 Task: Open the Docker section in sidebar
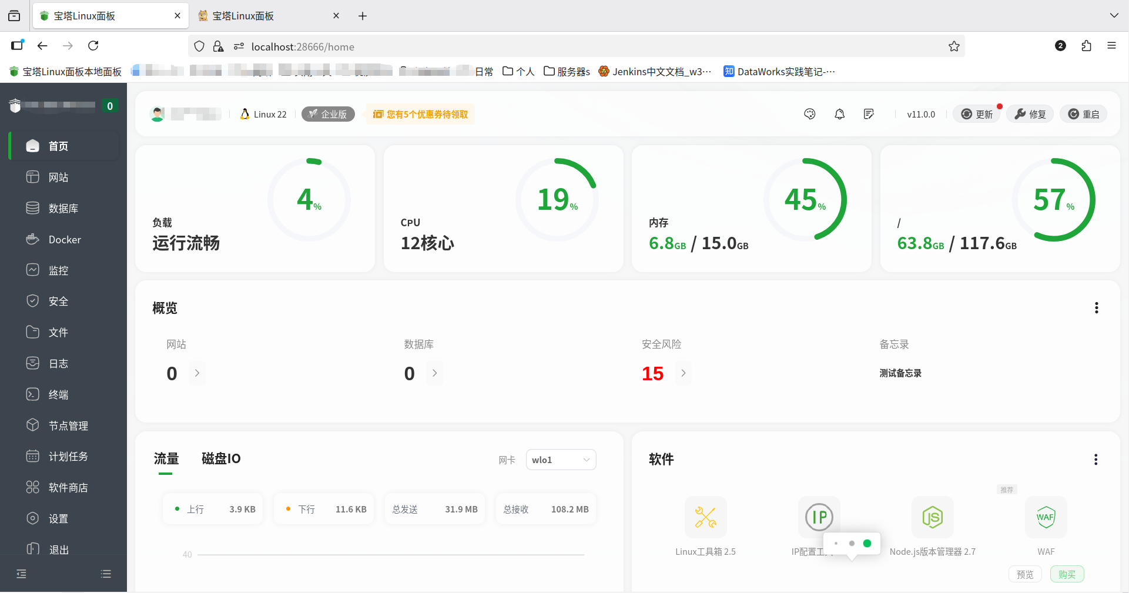(x=65, y=239)
